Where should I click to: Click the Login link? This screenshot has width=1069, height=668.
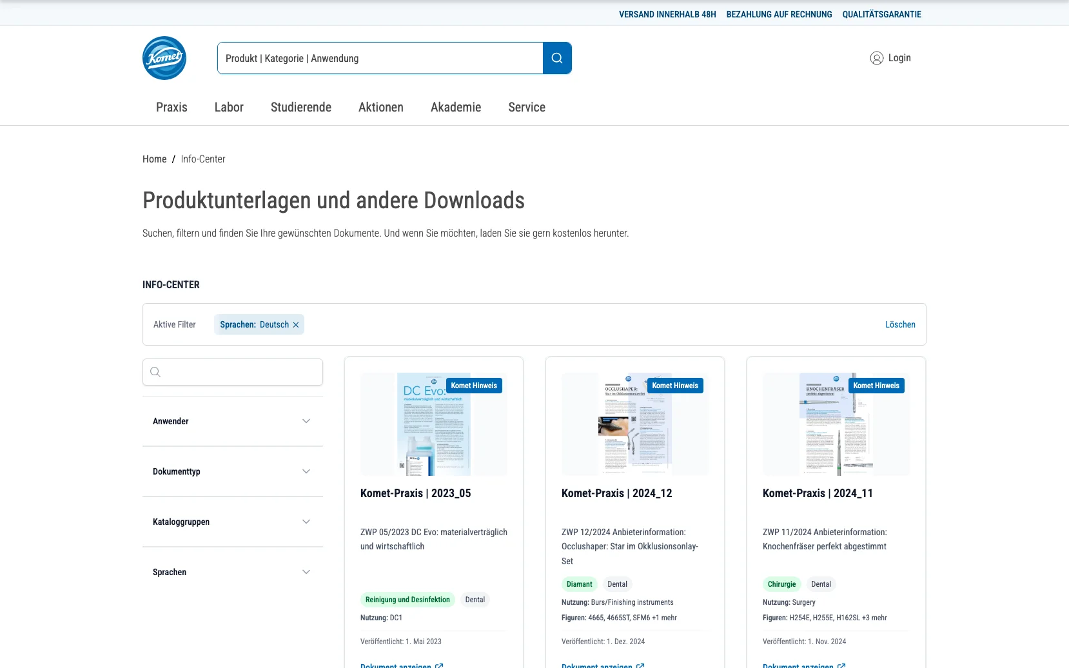pyautogui.click(x=899, y=58)
